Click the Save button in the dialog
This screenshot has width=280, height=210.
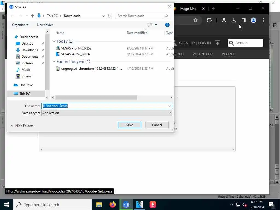(x=129, y=125)
